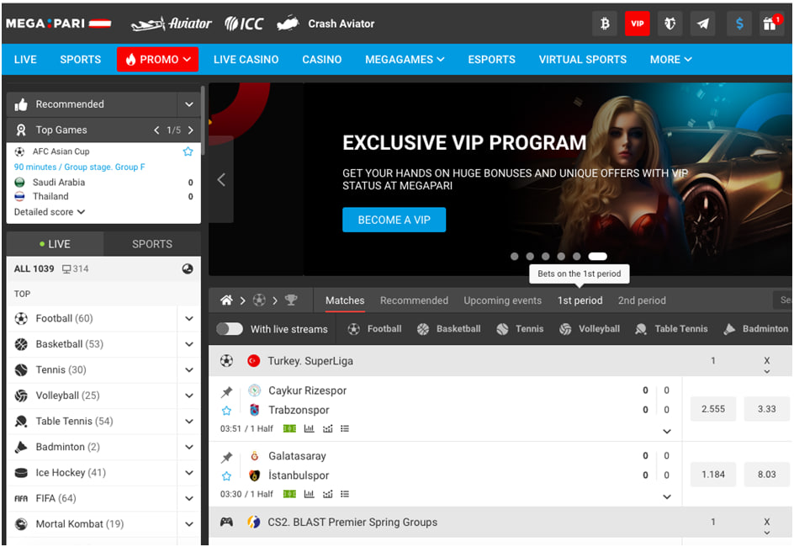The image size is (794, 547).
Task: Open VIRTUAL SPORTS section
Action: pyautogui.click(x=583, y=59)
